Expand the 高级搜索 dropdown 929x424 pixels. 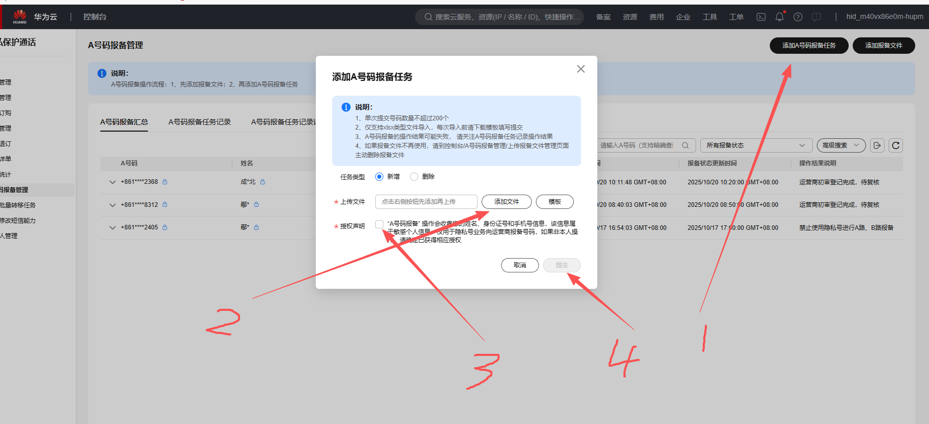(841, 145)
